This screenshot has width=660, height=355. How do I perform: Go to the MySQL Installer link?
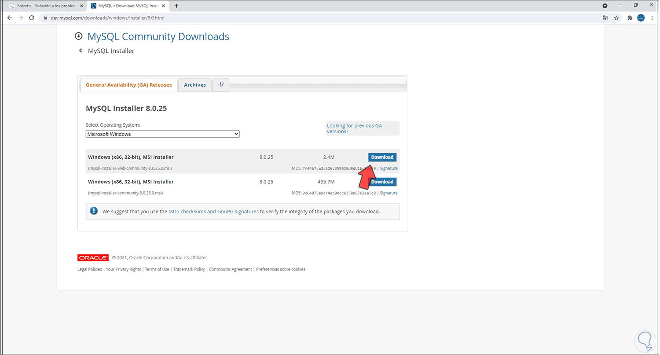(x=111, y=51)
